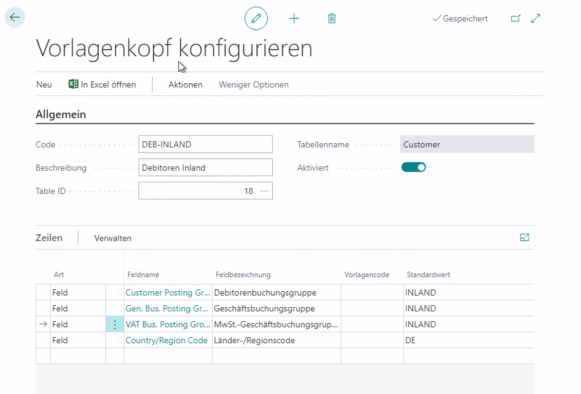Screen dimensions: 581x394
Task: Open Table ID lookup ellipsis
Action: coord(264,191)
